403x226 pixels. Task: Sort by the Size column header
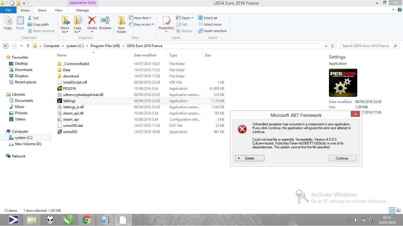tap(208, 55)
